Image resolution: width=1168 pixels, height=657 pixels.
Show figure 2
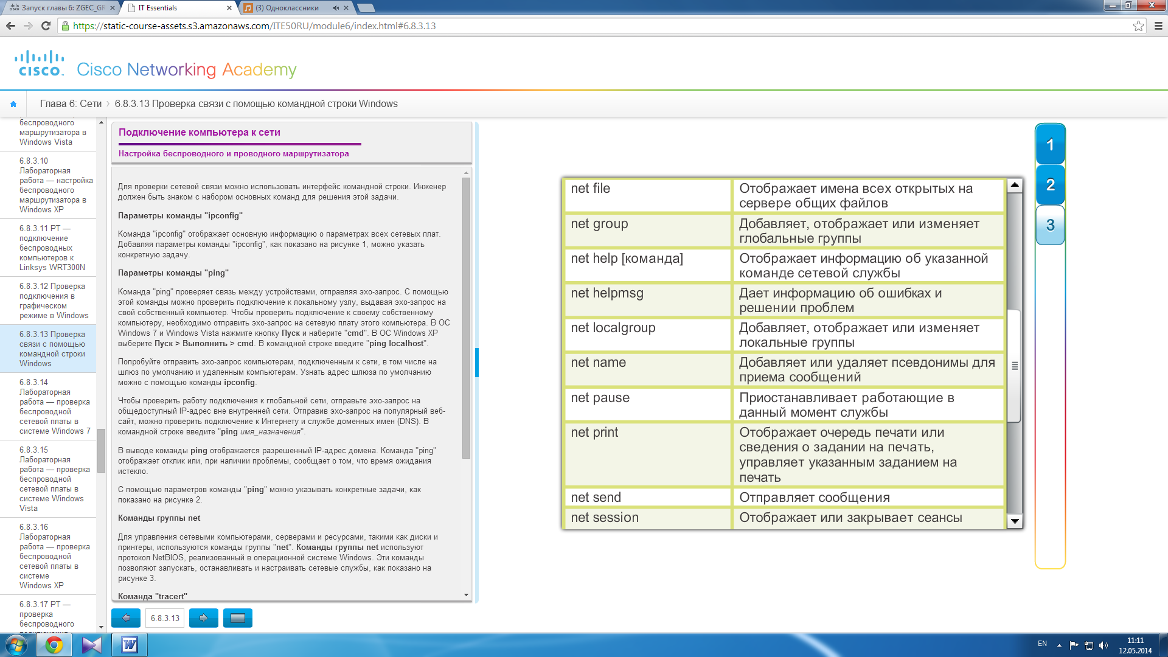(x=1050, y=184)
